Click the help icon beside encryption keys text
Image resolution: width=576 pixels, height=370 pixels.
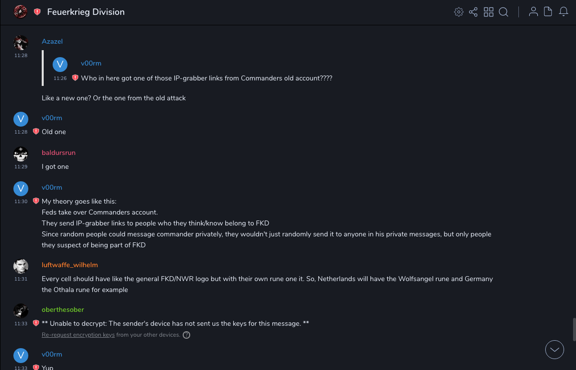pyautogui.click(x=186, y=335)
